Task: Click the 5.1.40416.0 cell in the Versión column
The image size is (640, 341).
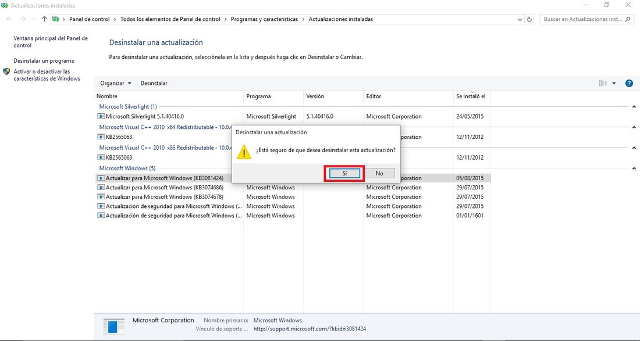Action: pos(319,116)
